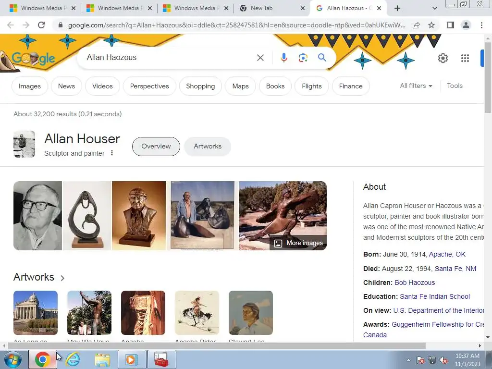
Task: Submit search with the magnifier icon
Action: pos(322,58)
